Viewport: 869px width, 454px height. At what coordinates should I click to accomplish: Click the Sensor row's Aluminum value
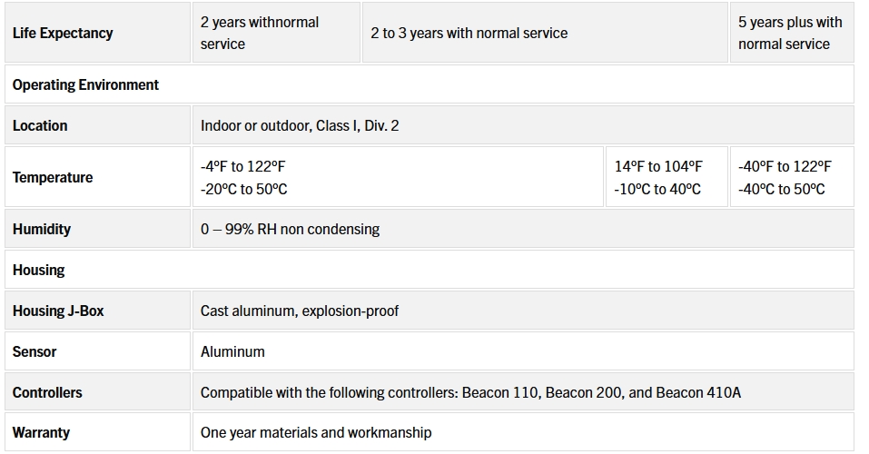click(x=232, y=351)
